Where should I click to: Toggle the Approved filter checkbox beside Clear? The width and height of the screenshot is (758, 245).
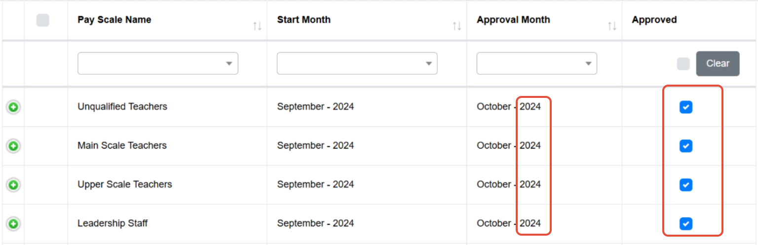(x=683, y=64)
